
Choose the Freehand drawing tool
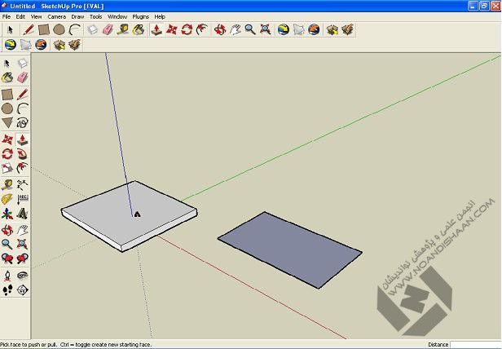click(22, 123)
